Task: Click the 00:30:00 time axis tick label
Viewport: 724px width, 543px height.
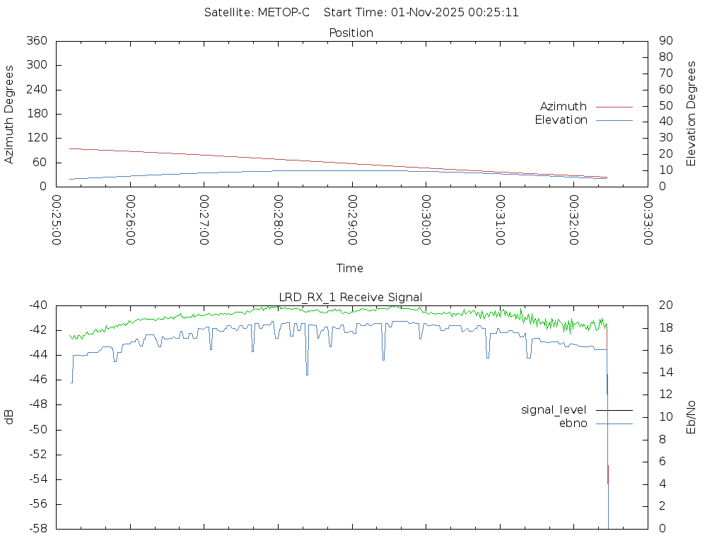Action: click(x=426, y=221)
